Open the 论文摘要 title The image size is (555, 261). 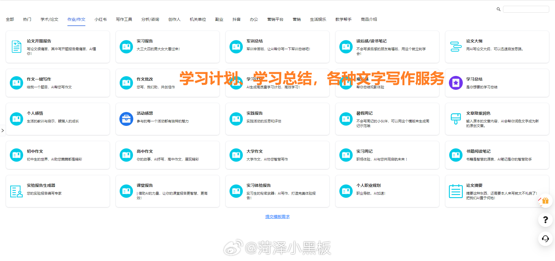tap(474, 185)
